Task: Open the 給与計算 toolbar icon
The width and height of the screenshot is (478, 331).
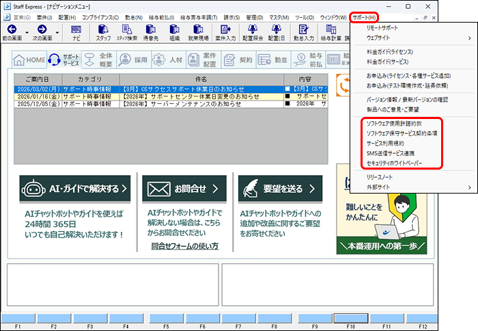Action: tap(331, 33)
